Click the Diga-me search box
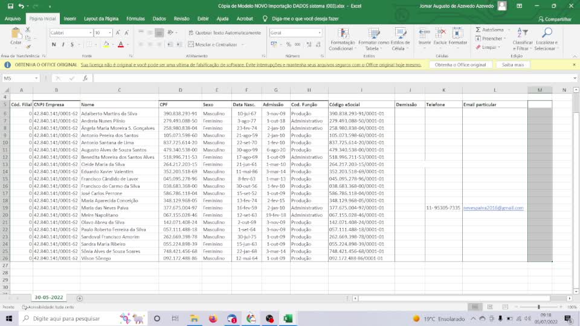Image resolution: width=580 pixels, height=326 pixels. point(305,19)
